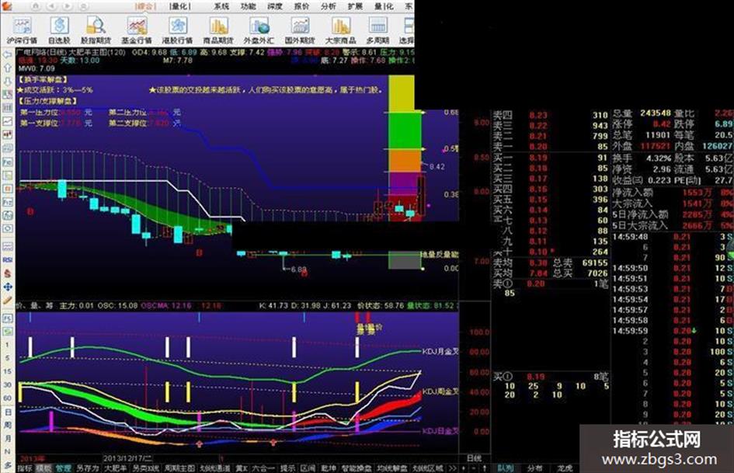Open the 沪深行情 market icon

tap(22, 30)
